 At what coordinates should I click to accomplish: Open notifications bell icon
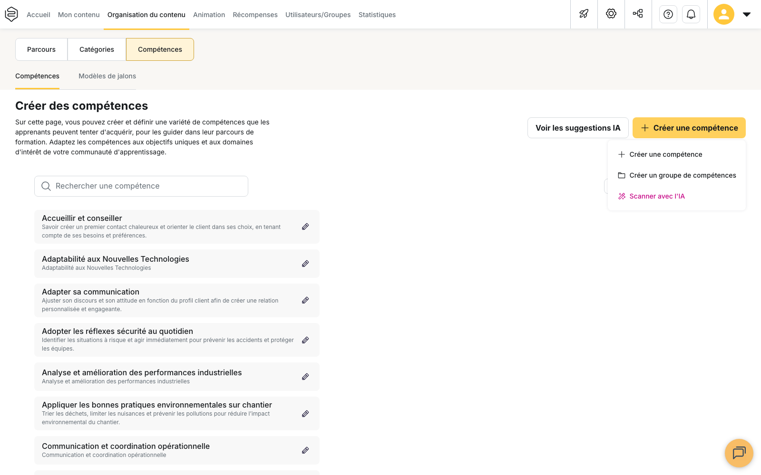(691, 14)
